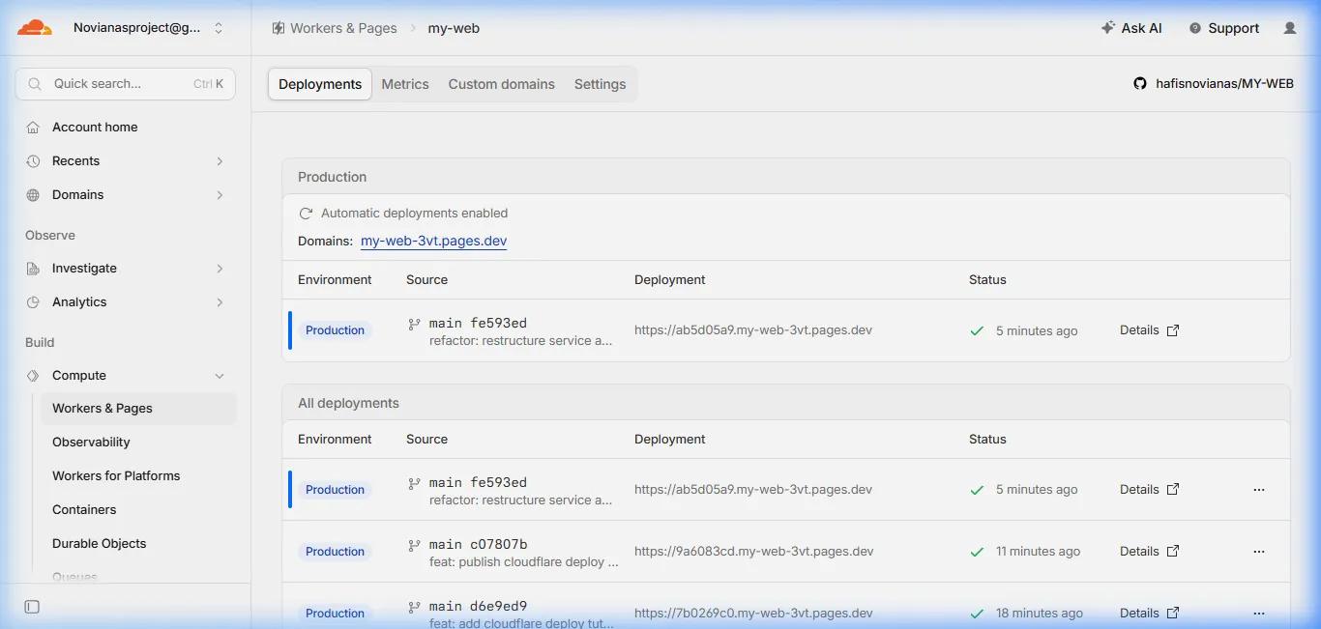Click the Cloudflare logo
The image size is (1321, 629).
point(35,28)
